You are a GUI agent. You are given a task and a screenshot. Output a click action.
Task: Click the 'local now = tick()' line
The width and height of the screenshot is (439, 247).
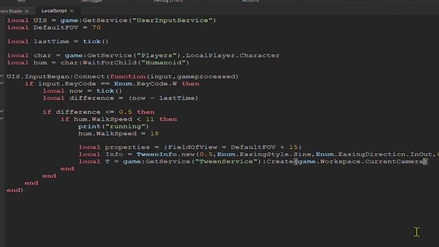[82, 91]
